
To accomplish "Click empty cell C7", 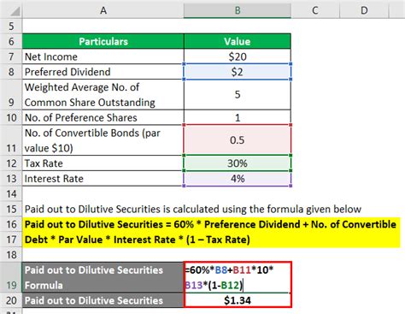I will [x=315, y=56].
